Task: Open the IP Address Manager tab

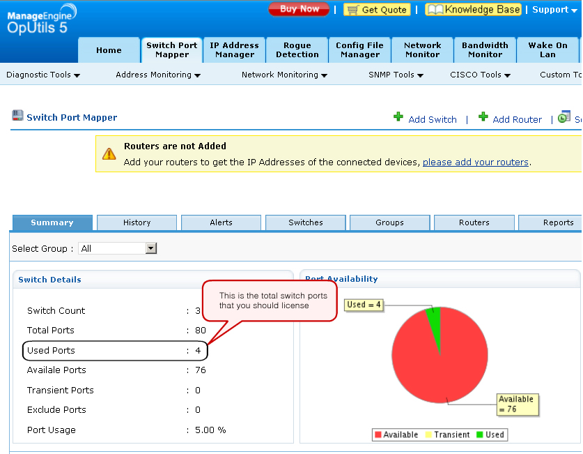Action: pyautogui.click(x=234, y=50)
